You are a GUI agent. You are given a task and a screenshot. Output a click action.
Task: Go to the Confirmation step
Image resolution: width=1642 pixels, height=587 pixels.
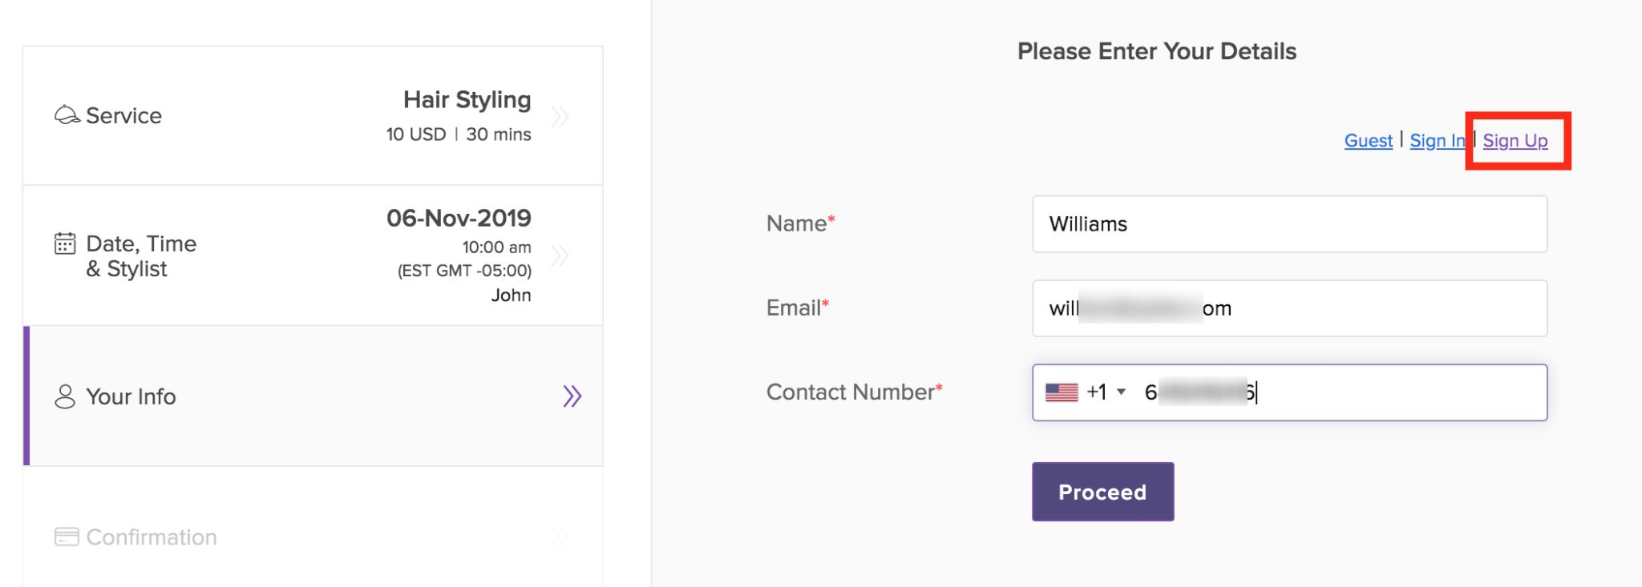click(x=313, y=537)
